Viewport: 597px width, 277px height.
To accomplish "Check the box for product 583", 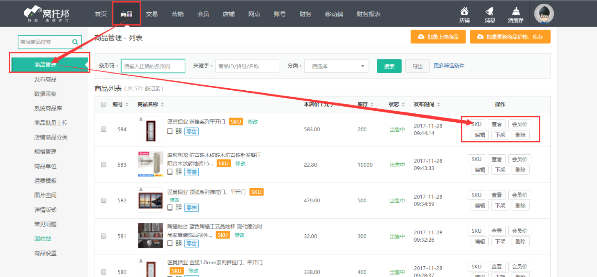I will click(x=103, y=165).
